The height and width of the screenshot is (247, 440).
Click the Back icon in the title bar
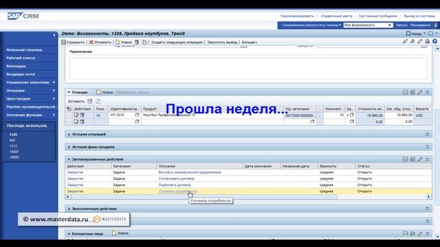tap(408, 34)
